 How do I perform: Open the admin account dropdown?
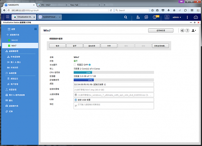tap(177, 17)
